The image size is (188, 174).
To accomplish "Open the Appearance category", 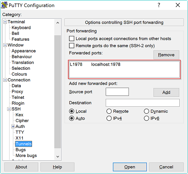I will click(24, 51).
